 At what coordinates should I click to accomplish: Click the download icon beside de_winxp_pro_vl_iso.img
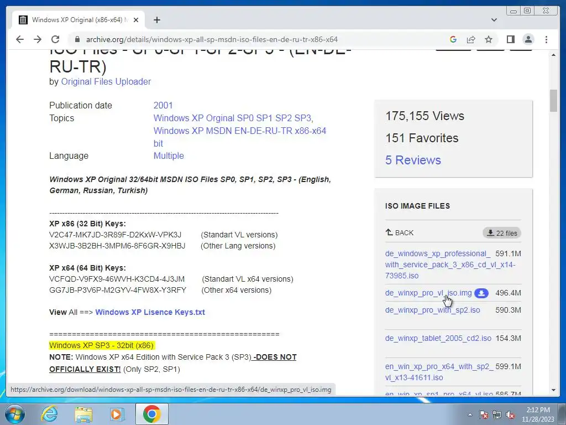481,293
